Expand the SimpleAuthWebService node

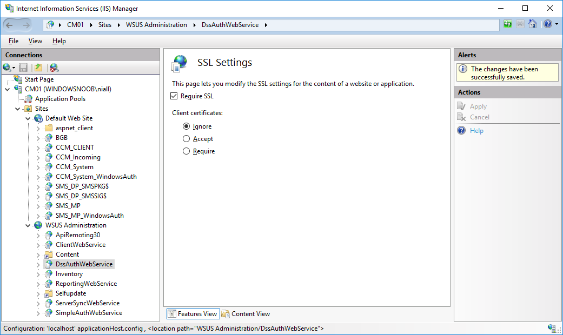pos(38,313)
